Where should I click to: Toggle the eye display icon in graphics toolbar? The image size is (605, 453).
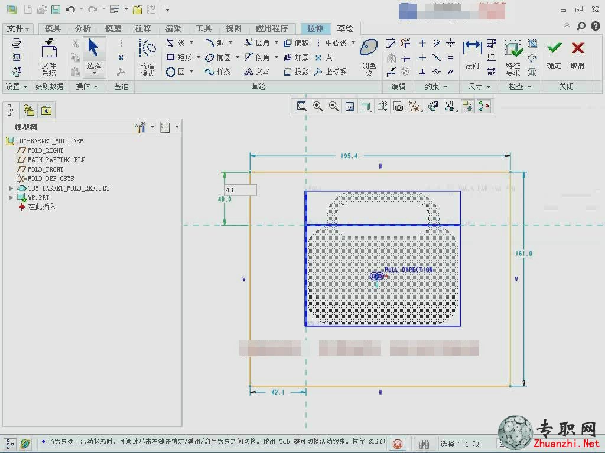pyautogui.click(x=468, y=106)
